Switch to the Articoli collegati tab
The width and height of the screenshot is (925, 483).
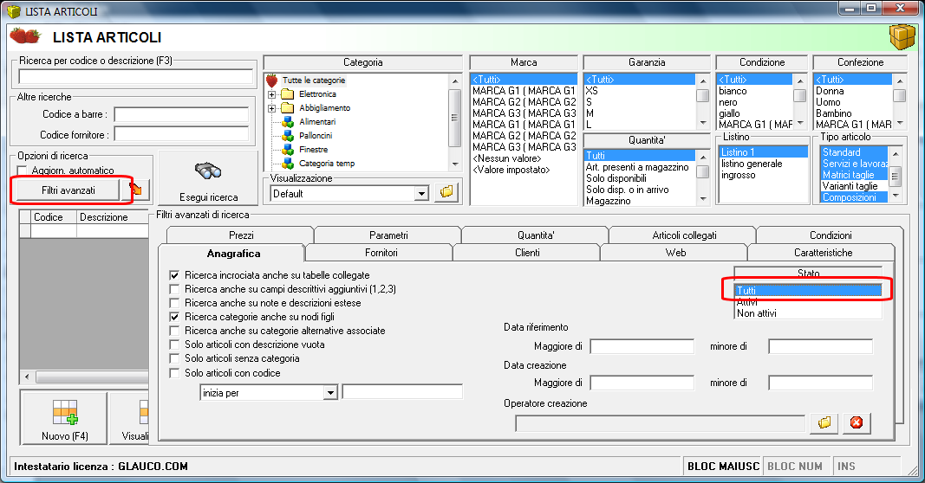tap(684, 235)
